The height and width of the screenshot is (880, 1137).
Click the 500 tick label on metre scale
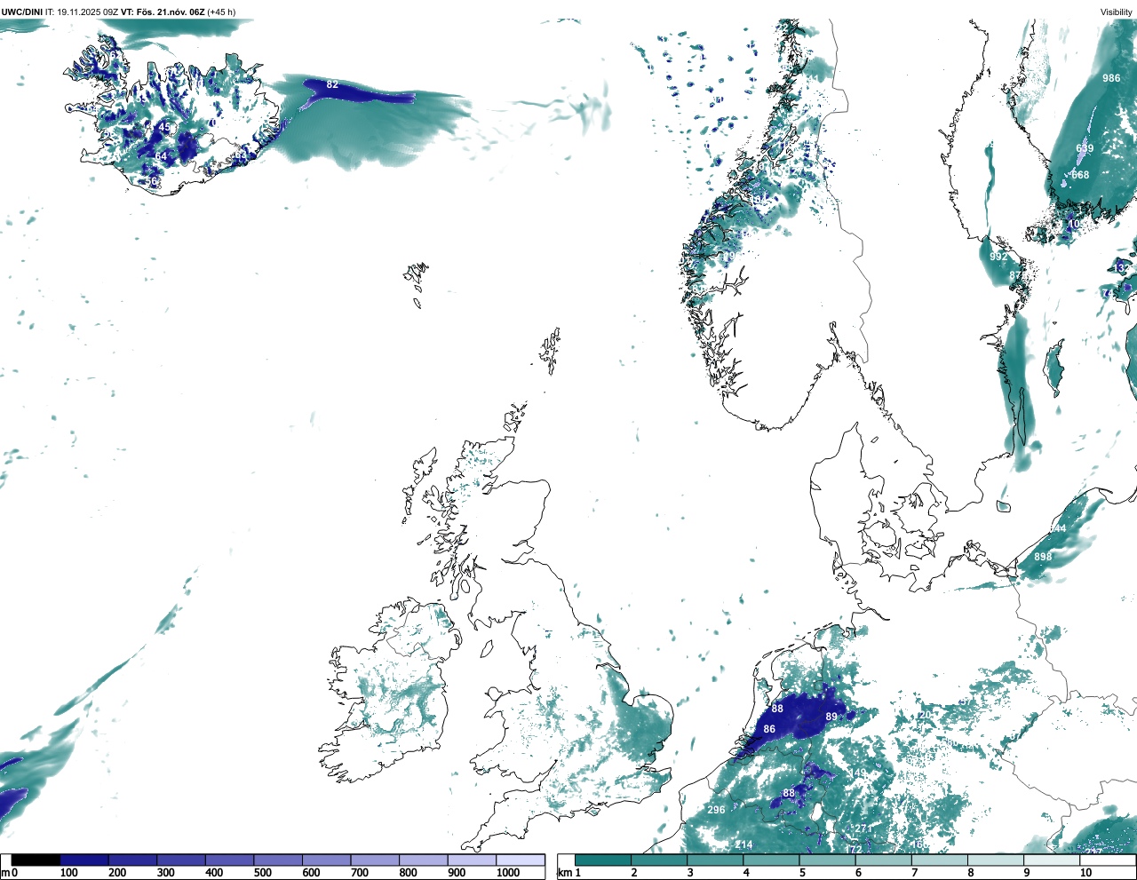pos(263,873)
